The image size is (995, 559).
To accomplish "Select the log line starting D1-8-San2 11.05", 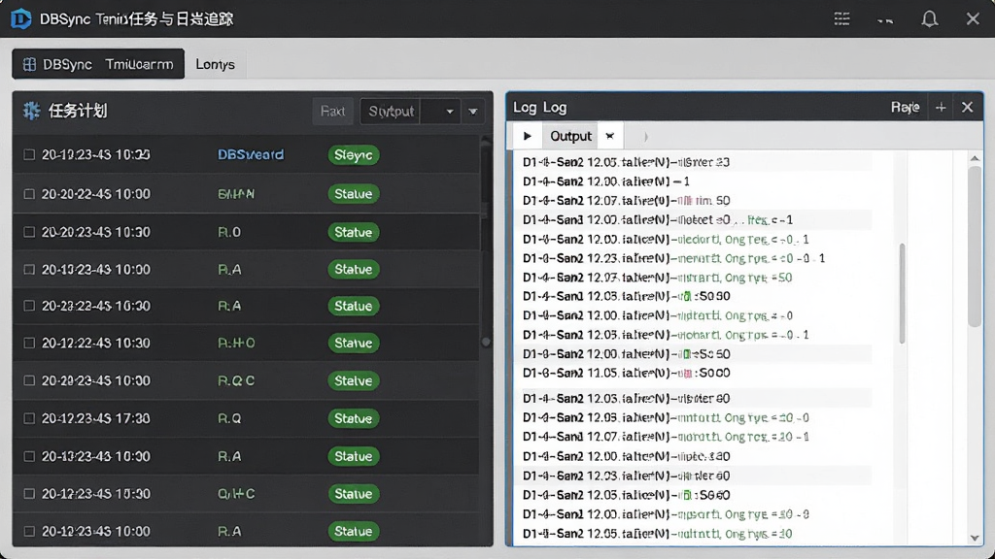I will 626,373.
